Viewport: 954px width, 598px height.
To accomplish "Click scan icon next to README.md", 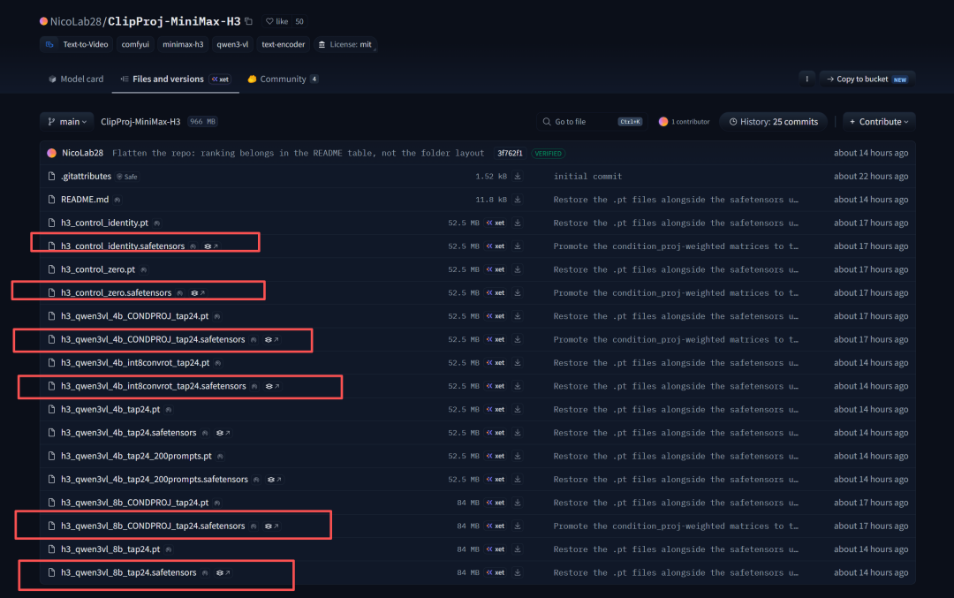I will pos(117,200).
